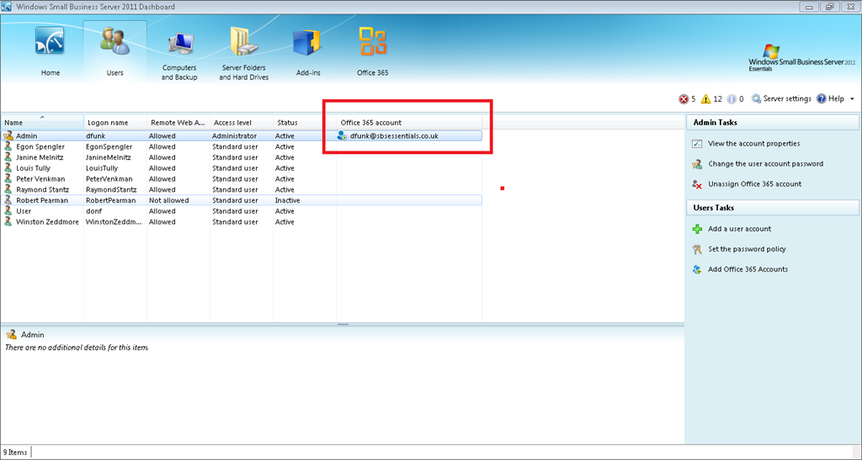Click Unassign Office 365 account task
This screenshot has width=862, height=460.
(x=754, y=184)
